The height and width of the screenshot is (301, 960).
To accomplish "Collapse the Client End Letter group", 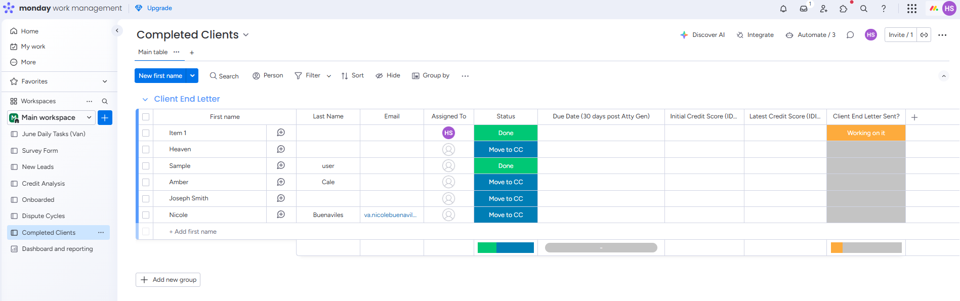I will point(145,99).
